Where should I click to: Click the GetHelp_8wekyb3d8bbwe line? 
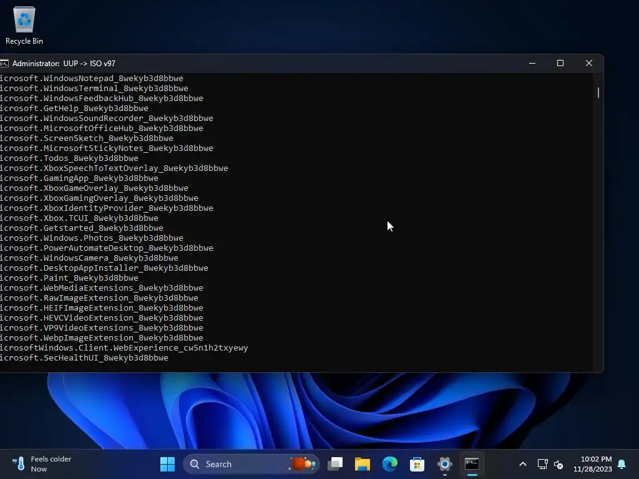tap(74, 109)
